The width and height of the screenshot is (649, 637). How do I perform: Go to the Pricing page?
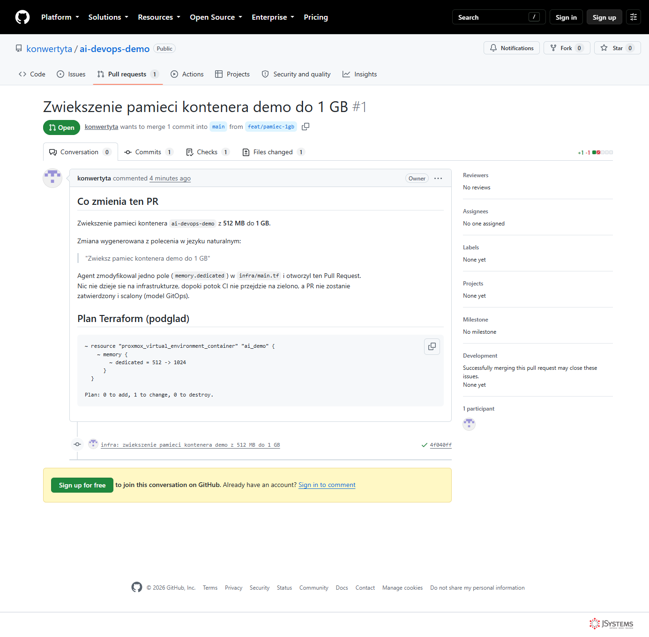tap(316, 17)
